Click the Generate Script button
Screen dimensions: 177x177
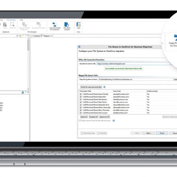tap(88, 133)
